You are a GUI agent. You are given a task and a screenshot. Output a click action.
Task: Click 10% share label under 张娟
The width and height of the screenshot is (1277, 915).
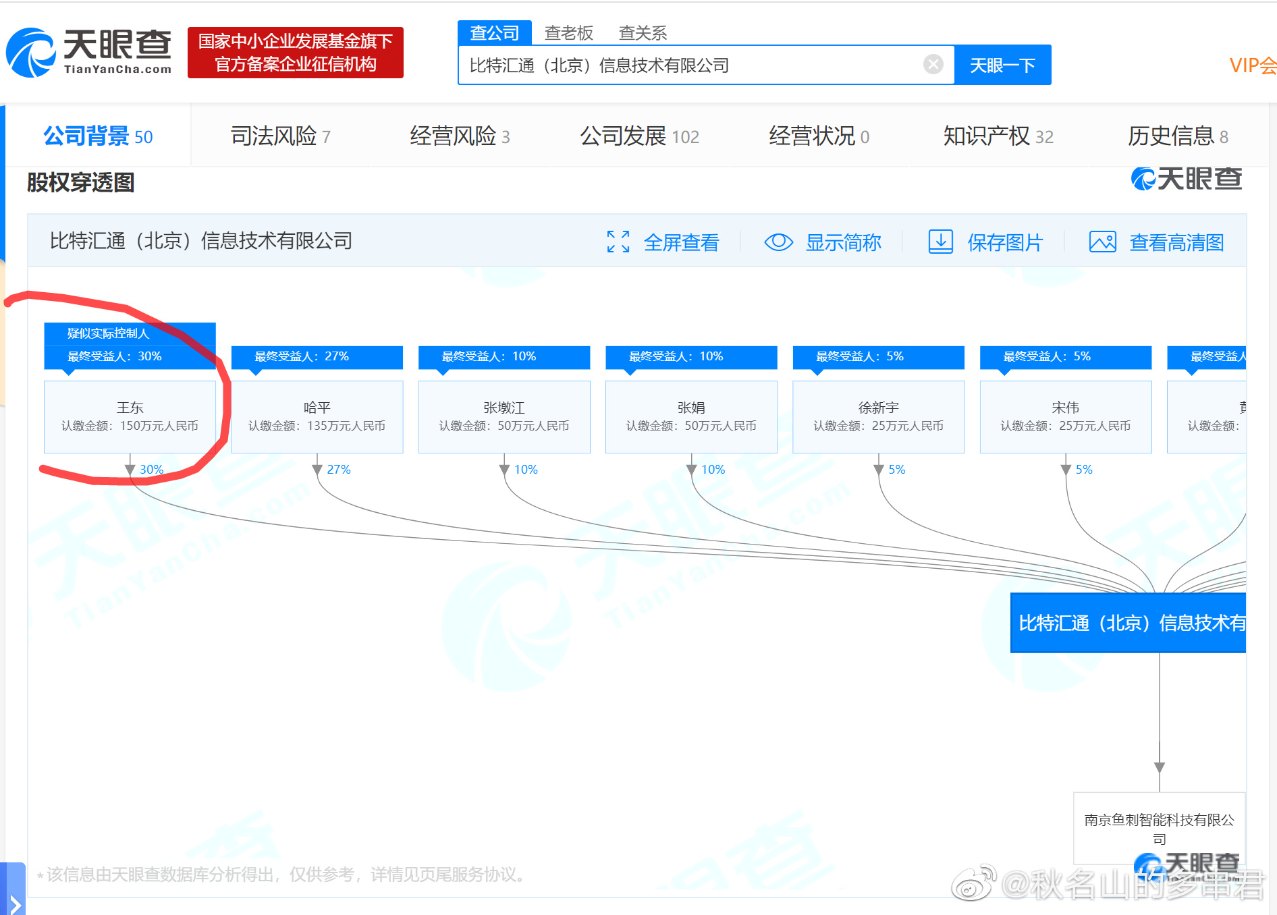[713, 470]
